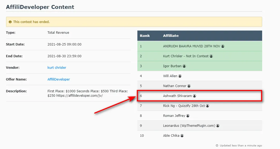Click the Total Revenue type value
Screen dimensions: 280x149
(x=58, y=32)
